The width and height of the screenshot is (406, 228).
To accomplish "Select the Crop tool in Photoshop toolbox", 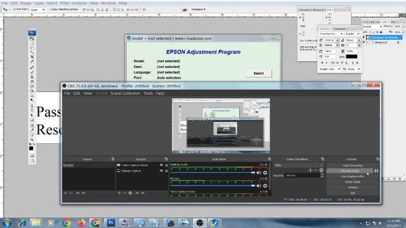I will coord(32,57).
